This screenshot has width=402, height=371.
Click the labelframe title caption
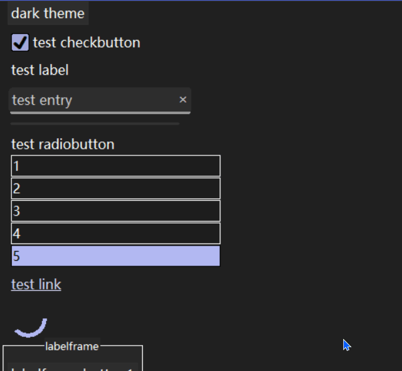[x=72, y=346]
